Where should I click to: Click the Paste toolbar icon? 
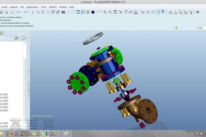(43, 12)
